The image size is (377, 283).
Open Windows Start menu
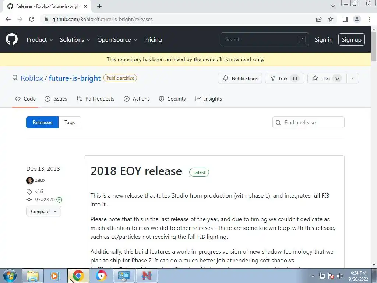click(x=10, y=276)
